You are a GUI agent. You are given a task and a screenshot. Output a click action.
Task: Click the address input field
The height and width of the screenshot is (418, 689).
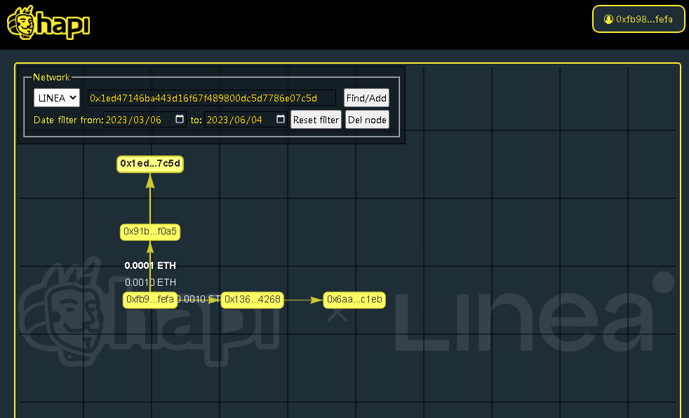(211, 98)
